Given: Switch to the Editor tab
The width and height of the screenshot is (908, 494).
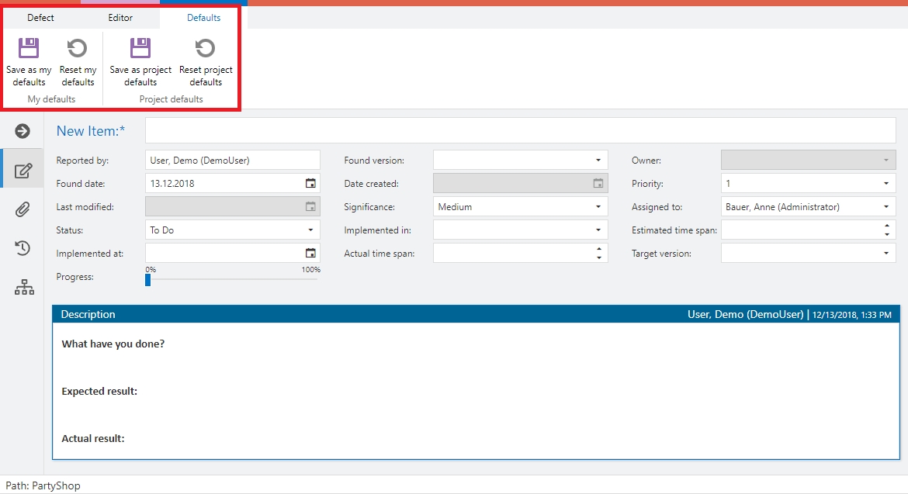Looking at the screenshot, I should pyautogui.click(x=120, y=18).
